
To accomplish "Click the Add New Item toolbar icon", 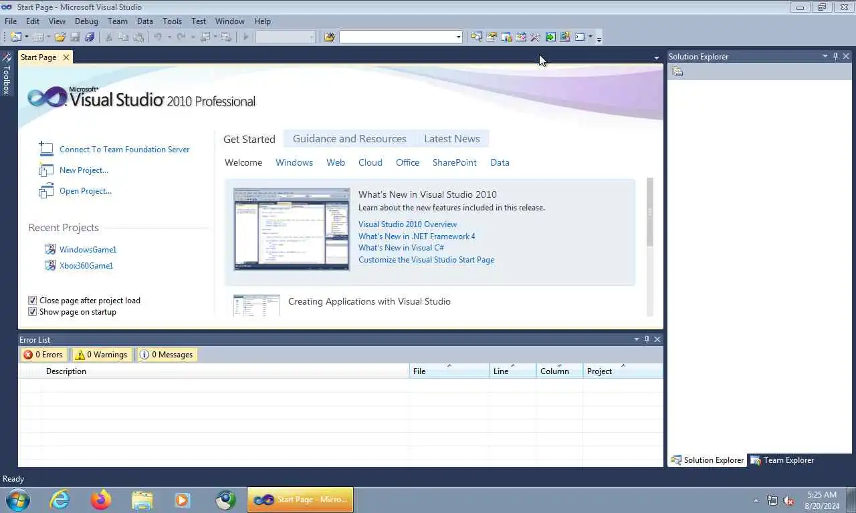I will 38,37.
